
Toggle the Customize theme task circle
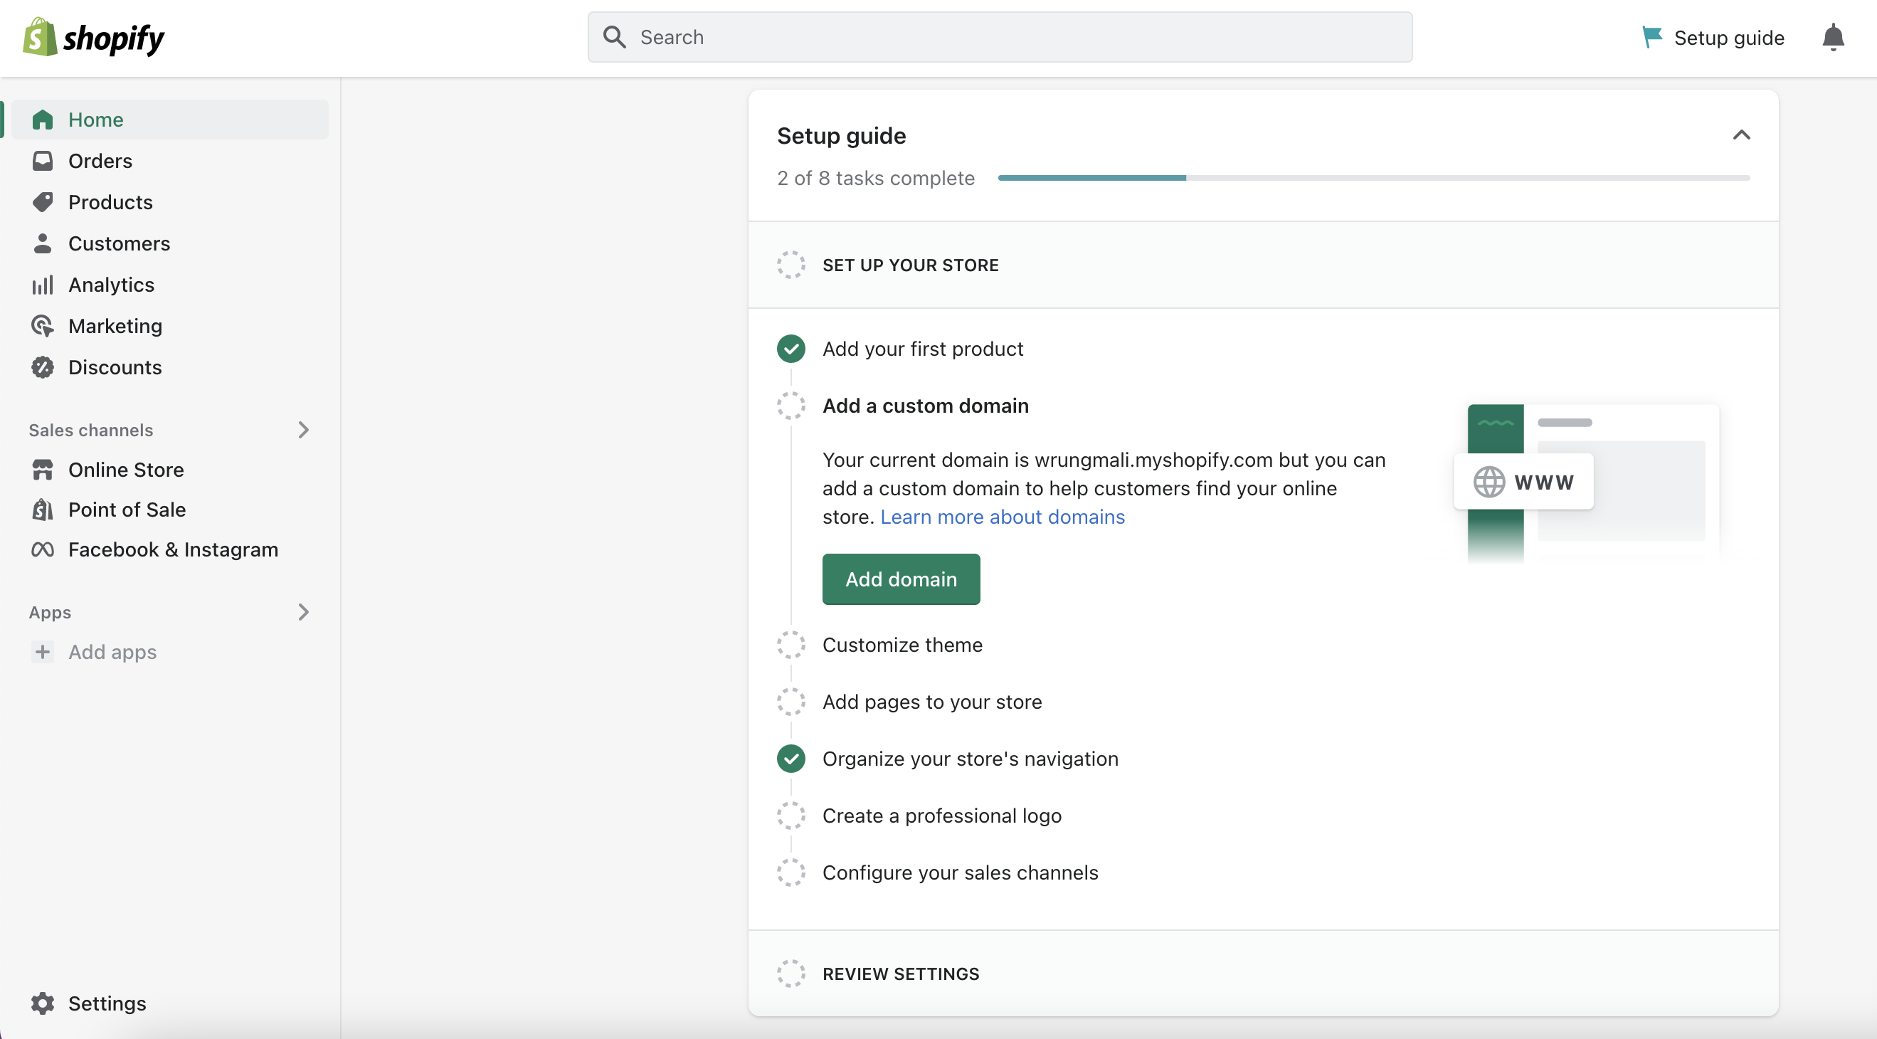coord(791,645)
